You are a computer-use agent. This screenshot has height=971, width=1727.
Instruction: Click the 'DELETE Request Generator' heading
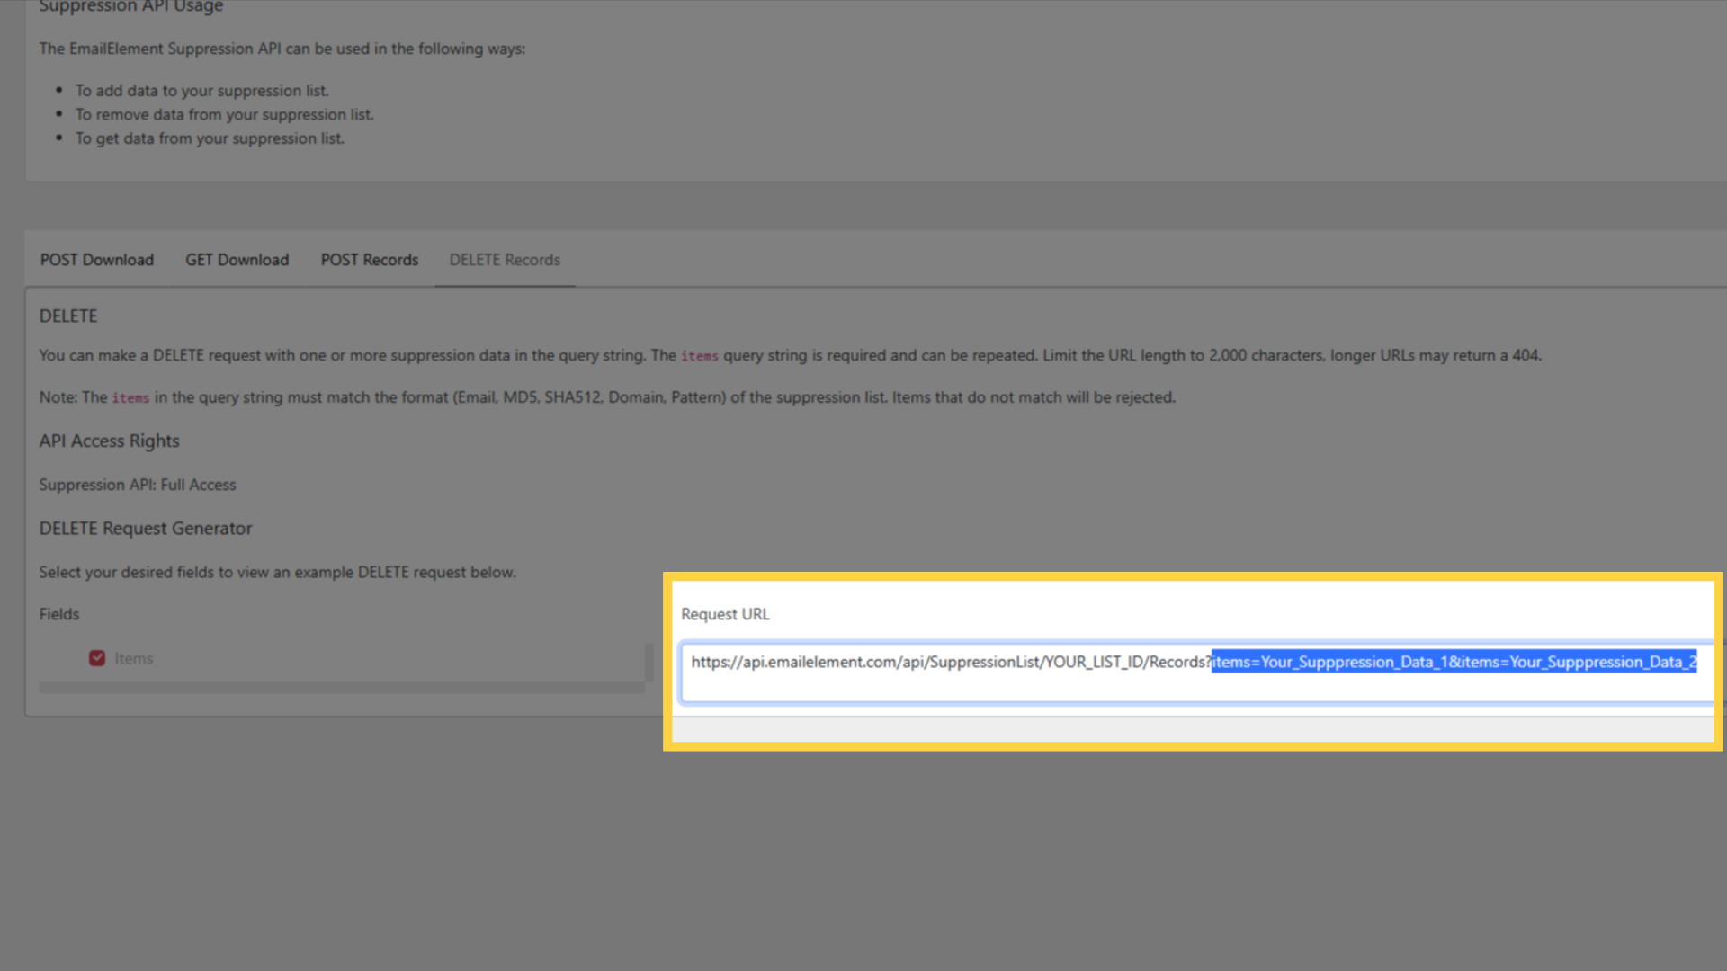click(146, 529)
